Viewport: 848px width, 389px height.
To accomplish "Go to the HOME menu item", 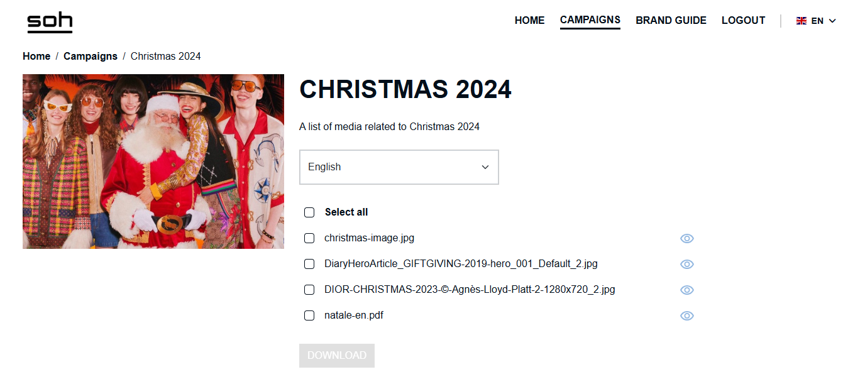I will 529,21.
